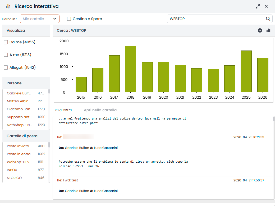This screenshot has width=275, height=206.
Task: Click the 2023 chart bar
Action: click(213, 80)
